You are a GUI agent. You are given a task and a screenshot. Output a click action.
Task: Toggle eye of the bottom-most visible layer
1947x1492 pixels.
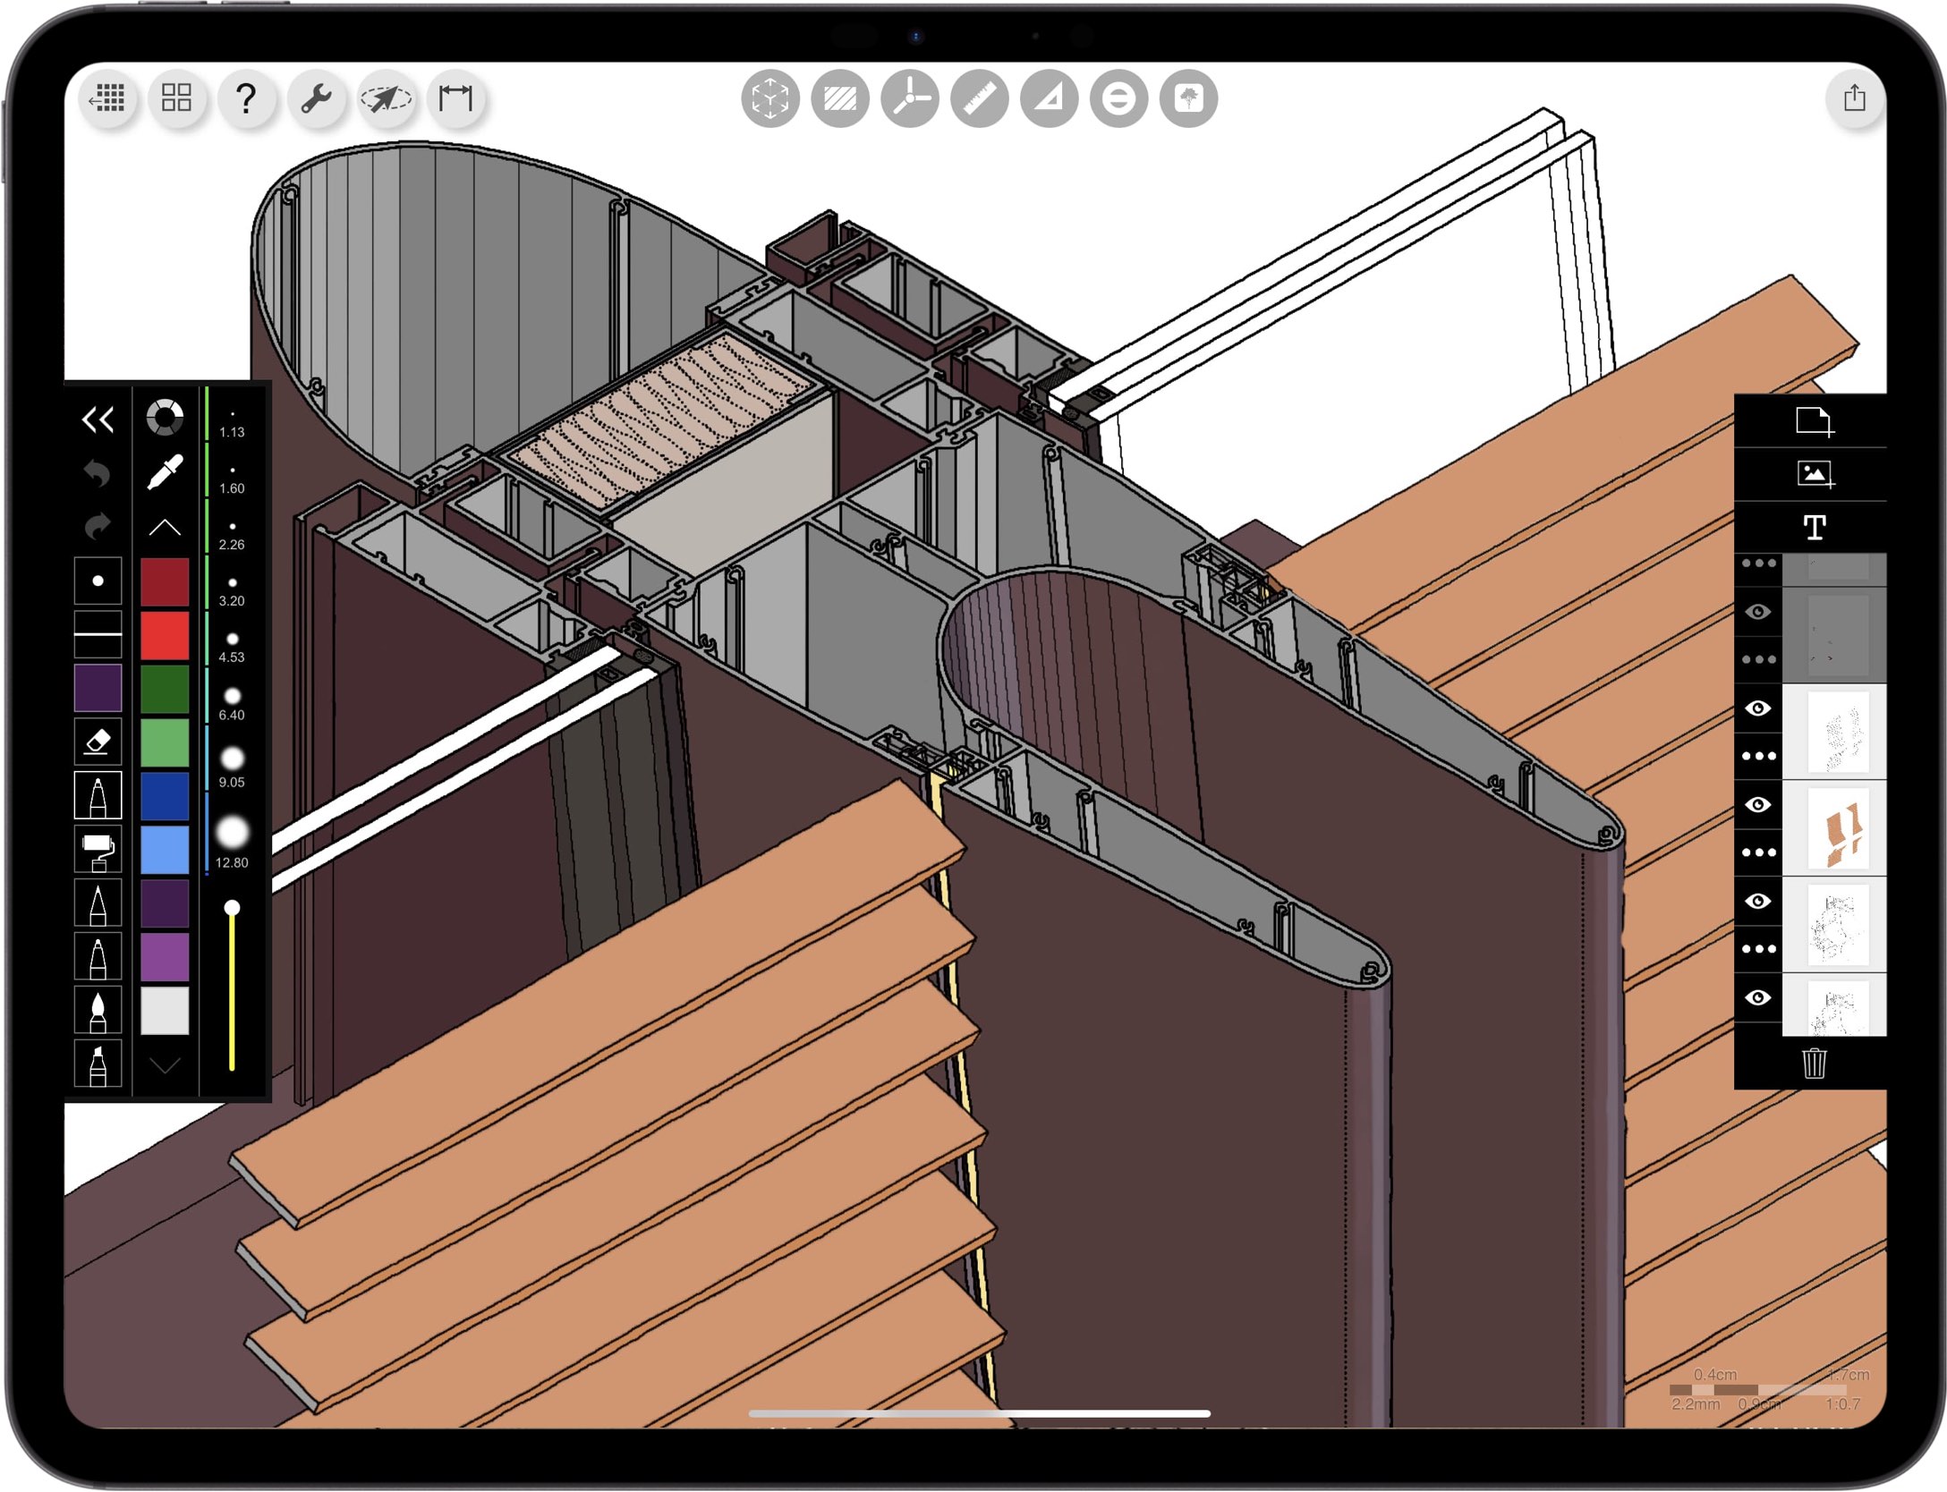click(x=1757, y=997)
